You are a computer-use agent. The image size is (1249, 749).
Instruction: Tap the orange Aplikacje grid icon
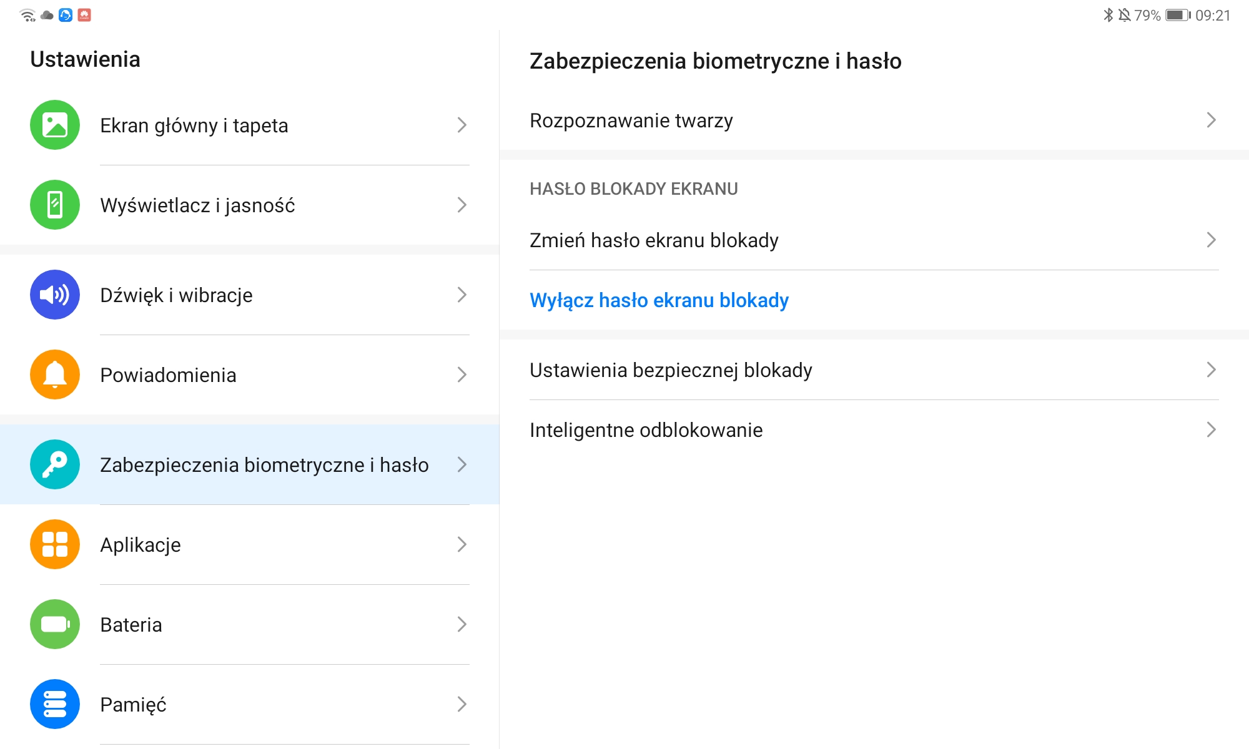pos(55,544)
